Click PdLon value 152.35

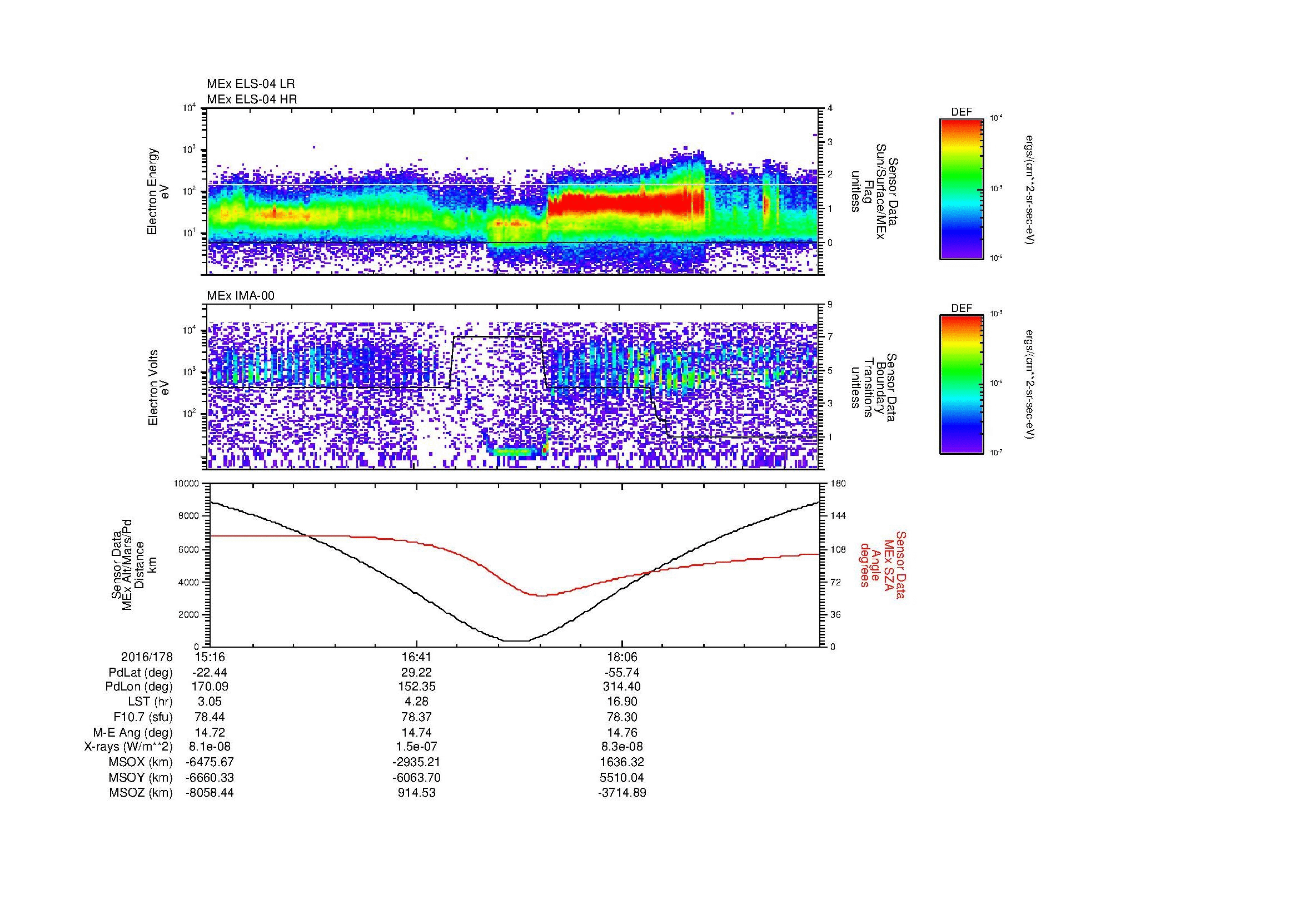pos(417,687)
